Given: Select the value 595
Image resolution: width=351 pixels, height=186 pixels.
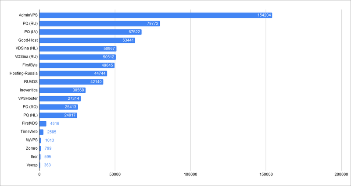Looking at the screenshot, I should pos(48,157).
